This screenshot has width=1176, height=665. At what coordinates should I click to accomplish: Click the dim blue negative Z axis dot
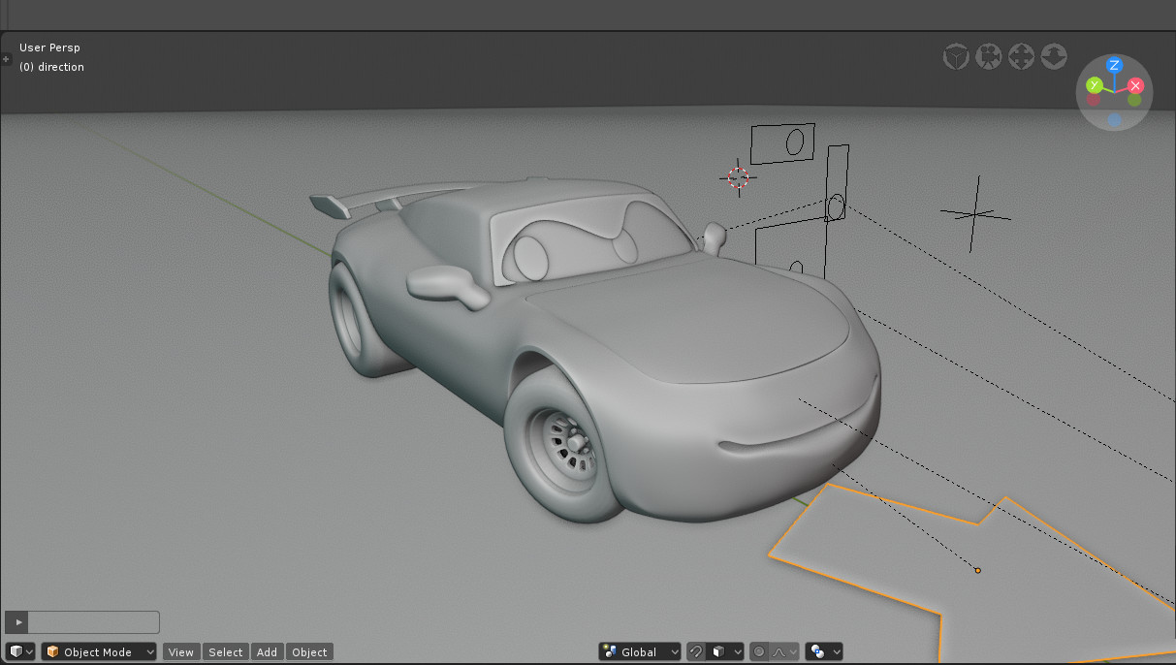pyautogui.click(x=1114, y=120)
